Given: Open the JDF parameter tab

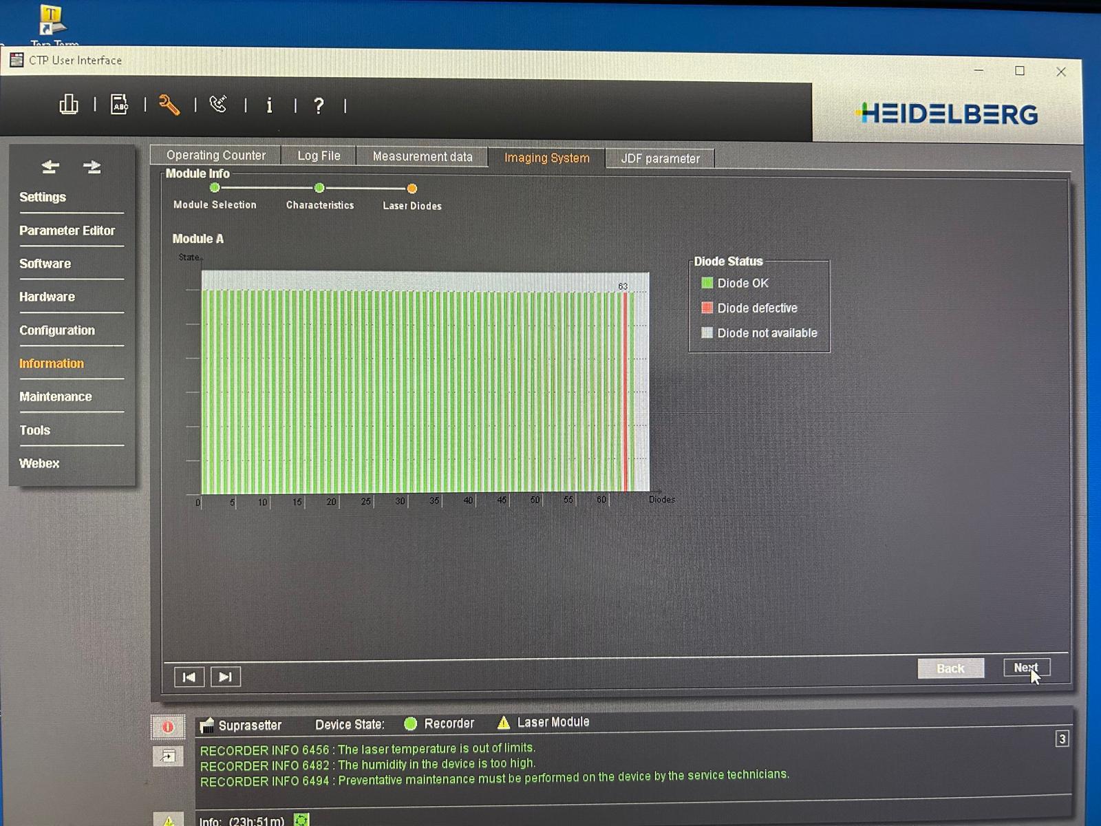Looking at the screenshot, I should click(660, 159).
